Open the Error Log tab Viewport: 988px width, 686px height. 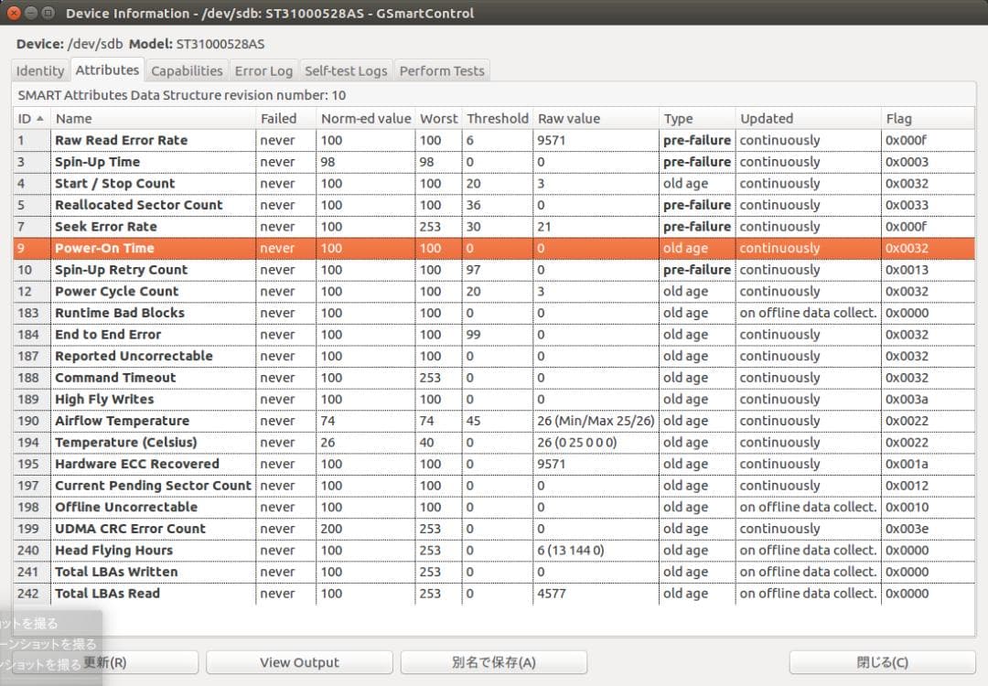coord(263,71)
